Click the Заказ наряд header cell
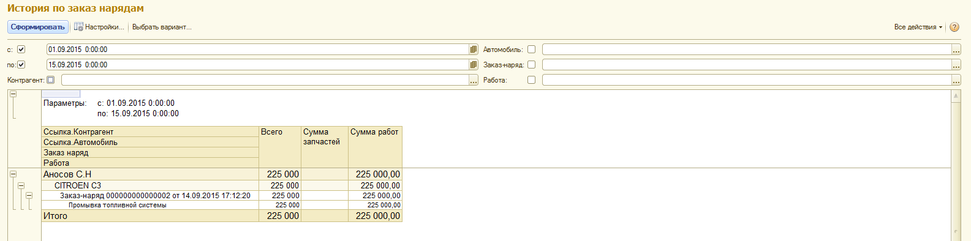 click(151, 153)
